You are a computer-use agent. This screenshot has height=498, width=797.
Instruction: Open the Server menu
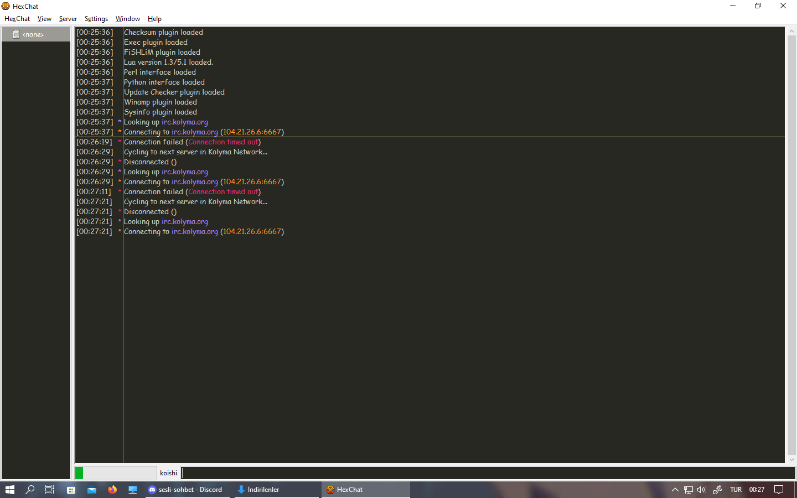pyautogui.click(x=68, y=19)
